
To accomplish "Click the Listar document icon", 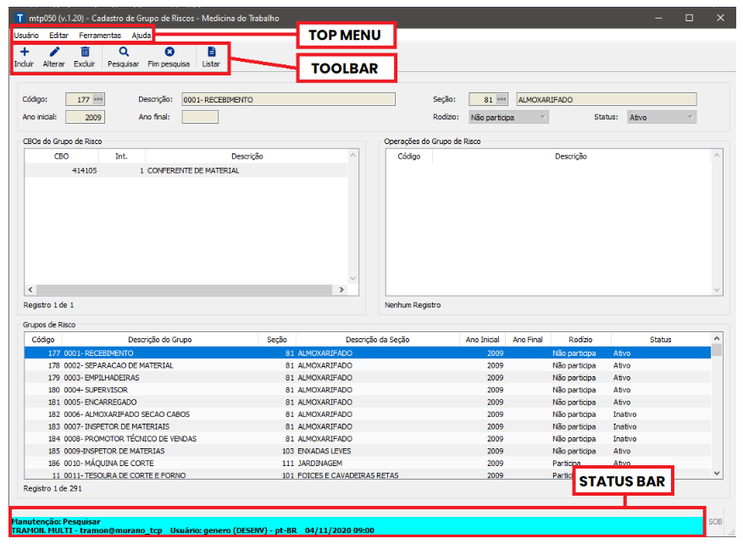I will [x=211, y=53].
